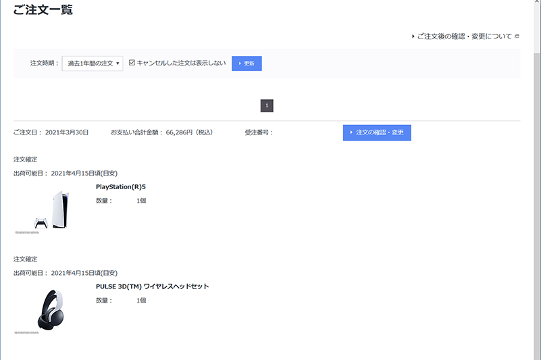Open ご注文後の確認・変更について link

464,36
